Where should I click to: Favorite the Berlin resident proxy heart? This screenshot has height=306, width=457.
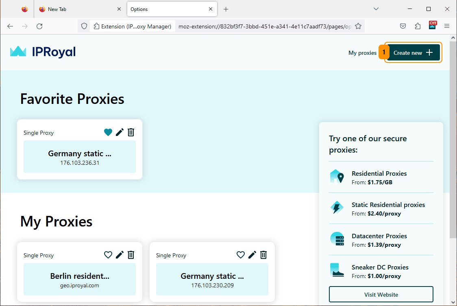108,255
